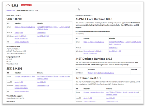Click info icon beside Run apps - Runtime
The width and height of the screenshot is (146, 107).
(92, 15)
